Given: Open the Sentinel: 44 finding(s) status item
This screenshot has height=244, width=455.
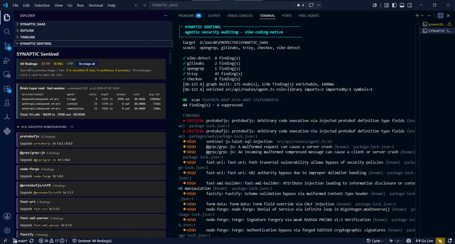Looking at the screenshot, I should [92, 241].
